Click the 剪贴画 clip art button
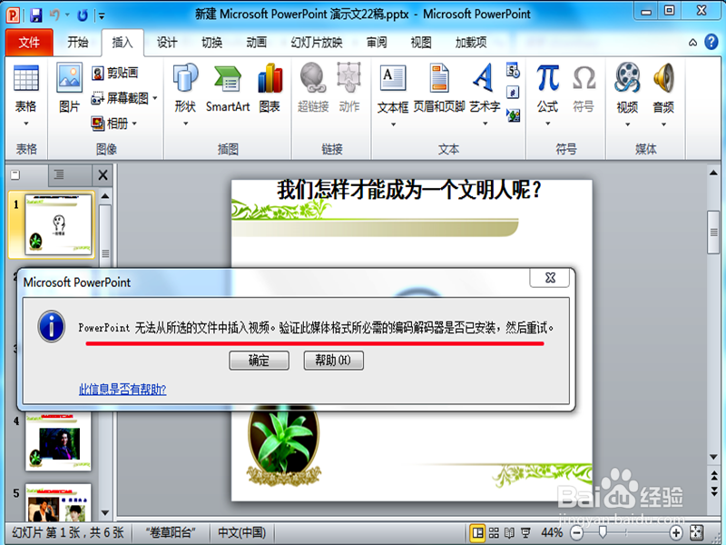Image resolution: width=726 pixels, height=545 pixels. [115, 73]
